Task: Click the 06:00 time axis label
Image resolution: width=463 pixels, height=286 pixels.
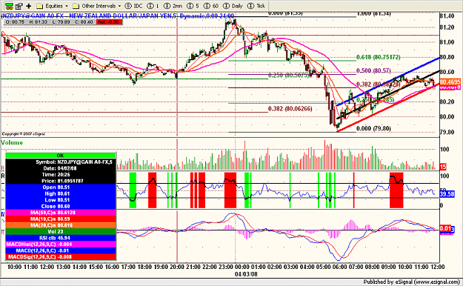Action: [339, 267]
